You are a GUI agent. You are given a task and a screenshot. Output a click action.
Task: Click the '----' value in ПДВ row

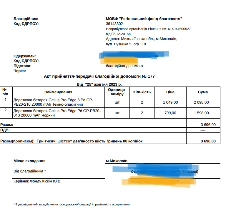[x=203, y=130]
